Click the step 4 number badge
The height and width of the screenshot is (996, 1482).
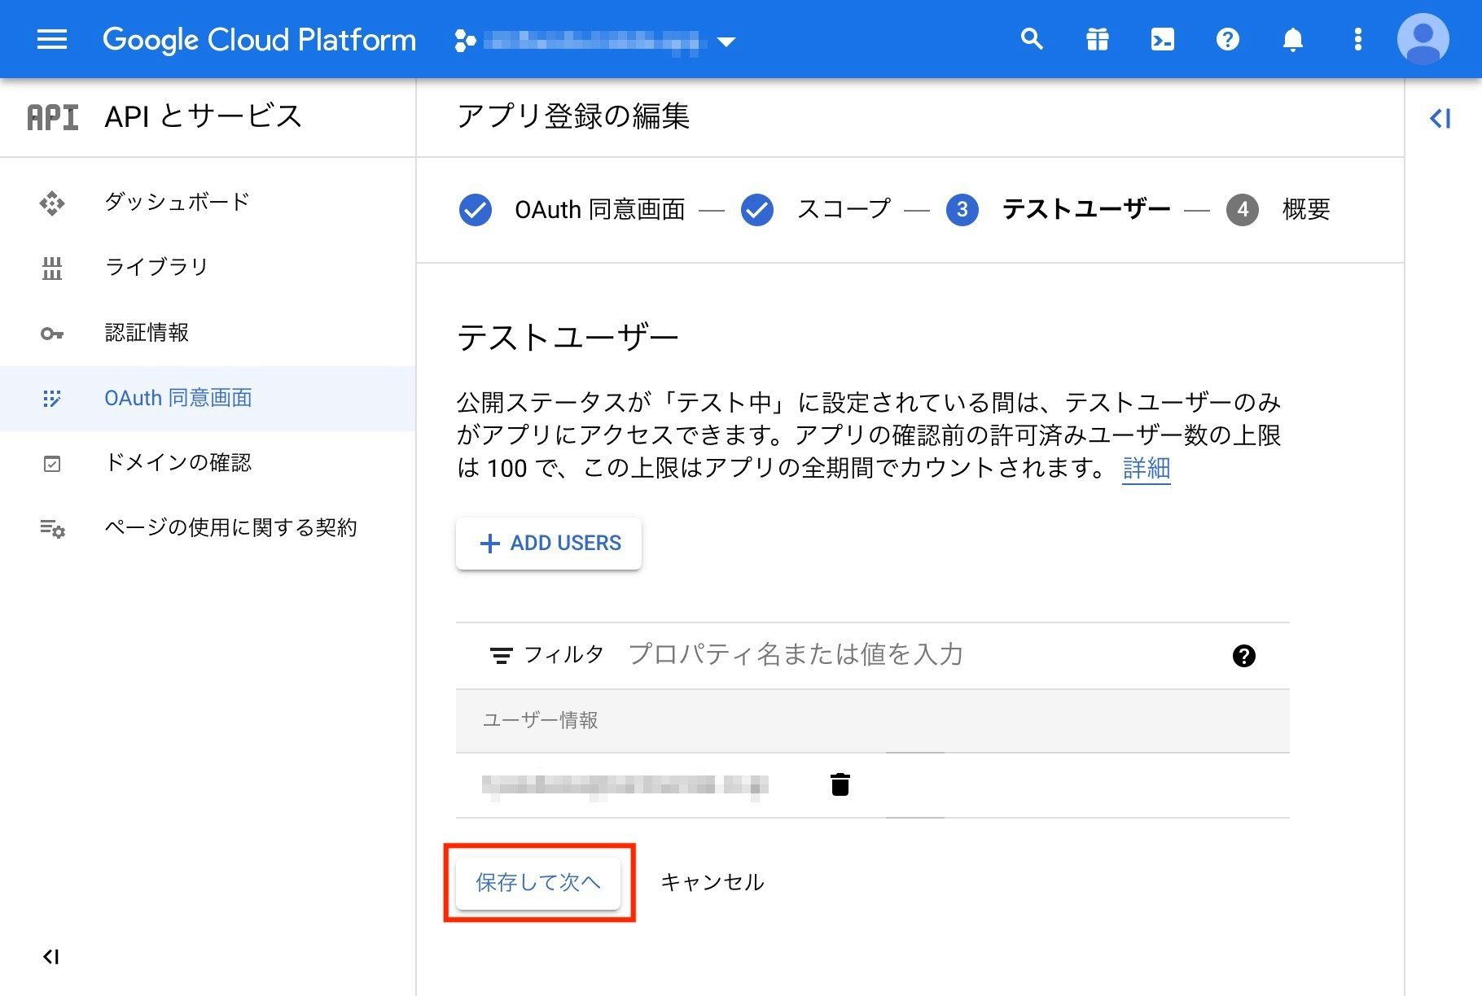[1243, 210]
